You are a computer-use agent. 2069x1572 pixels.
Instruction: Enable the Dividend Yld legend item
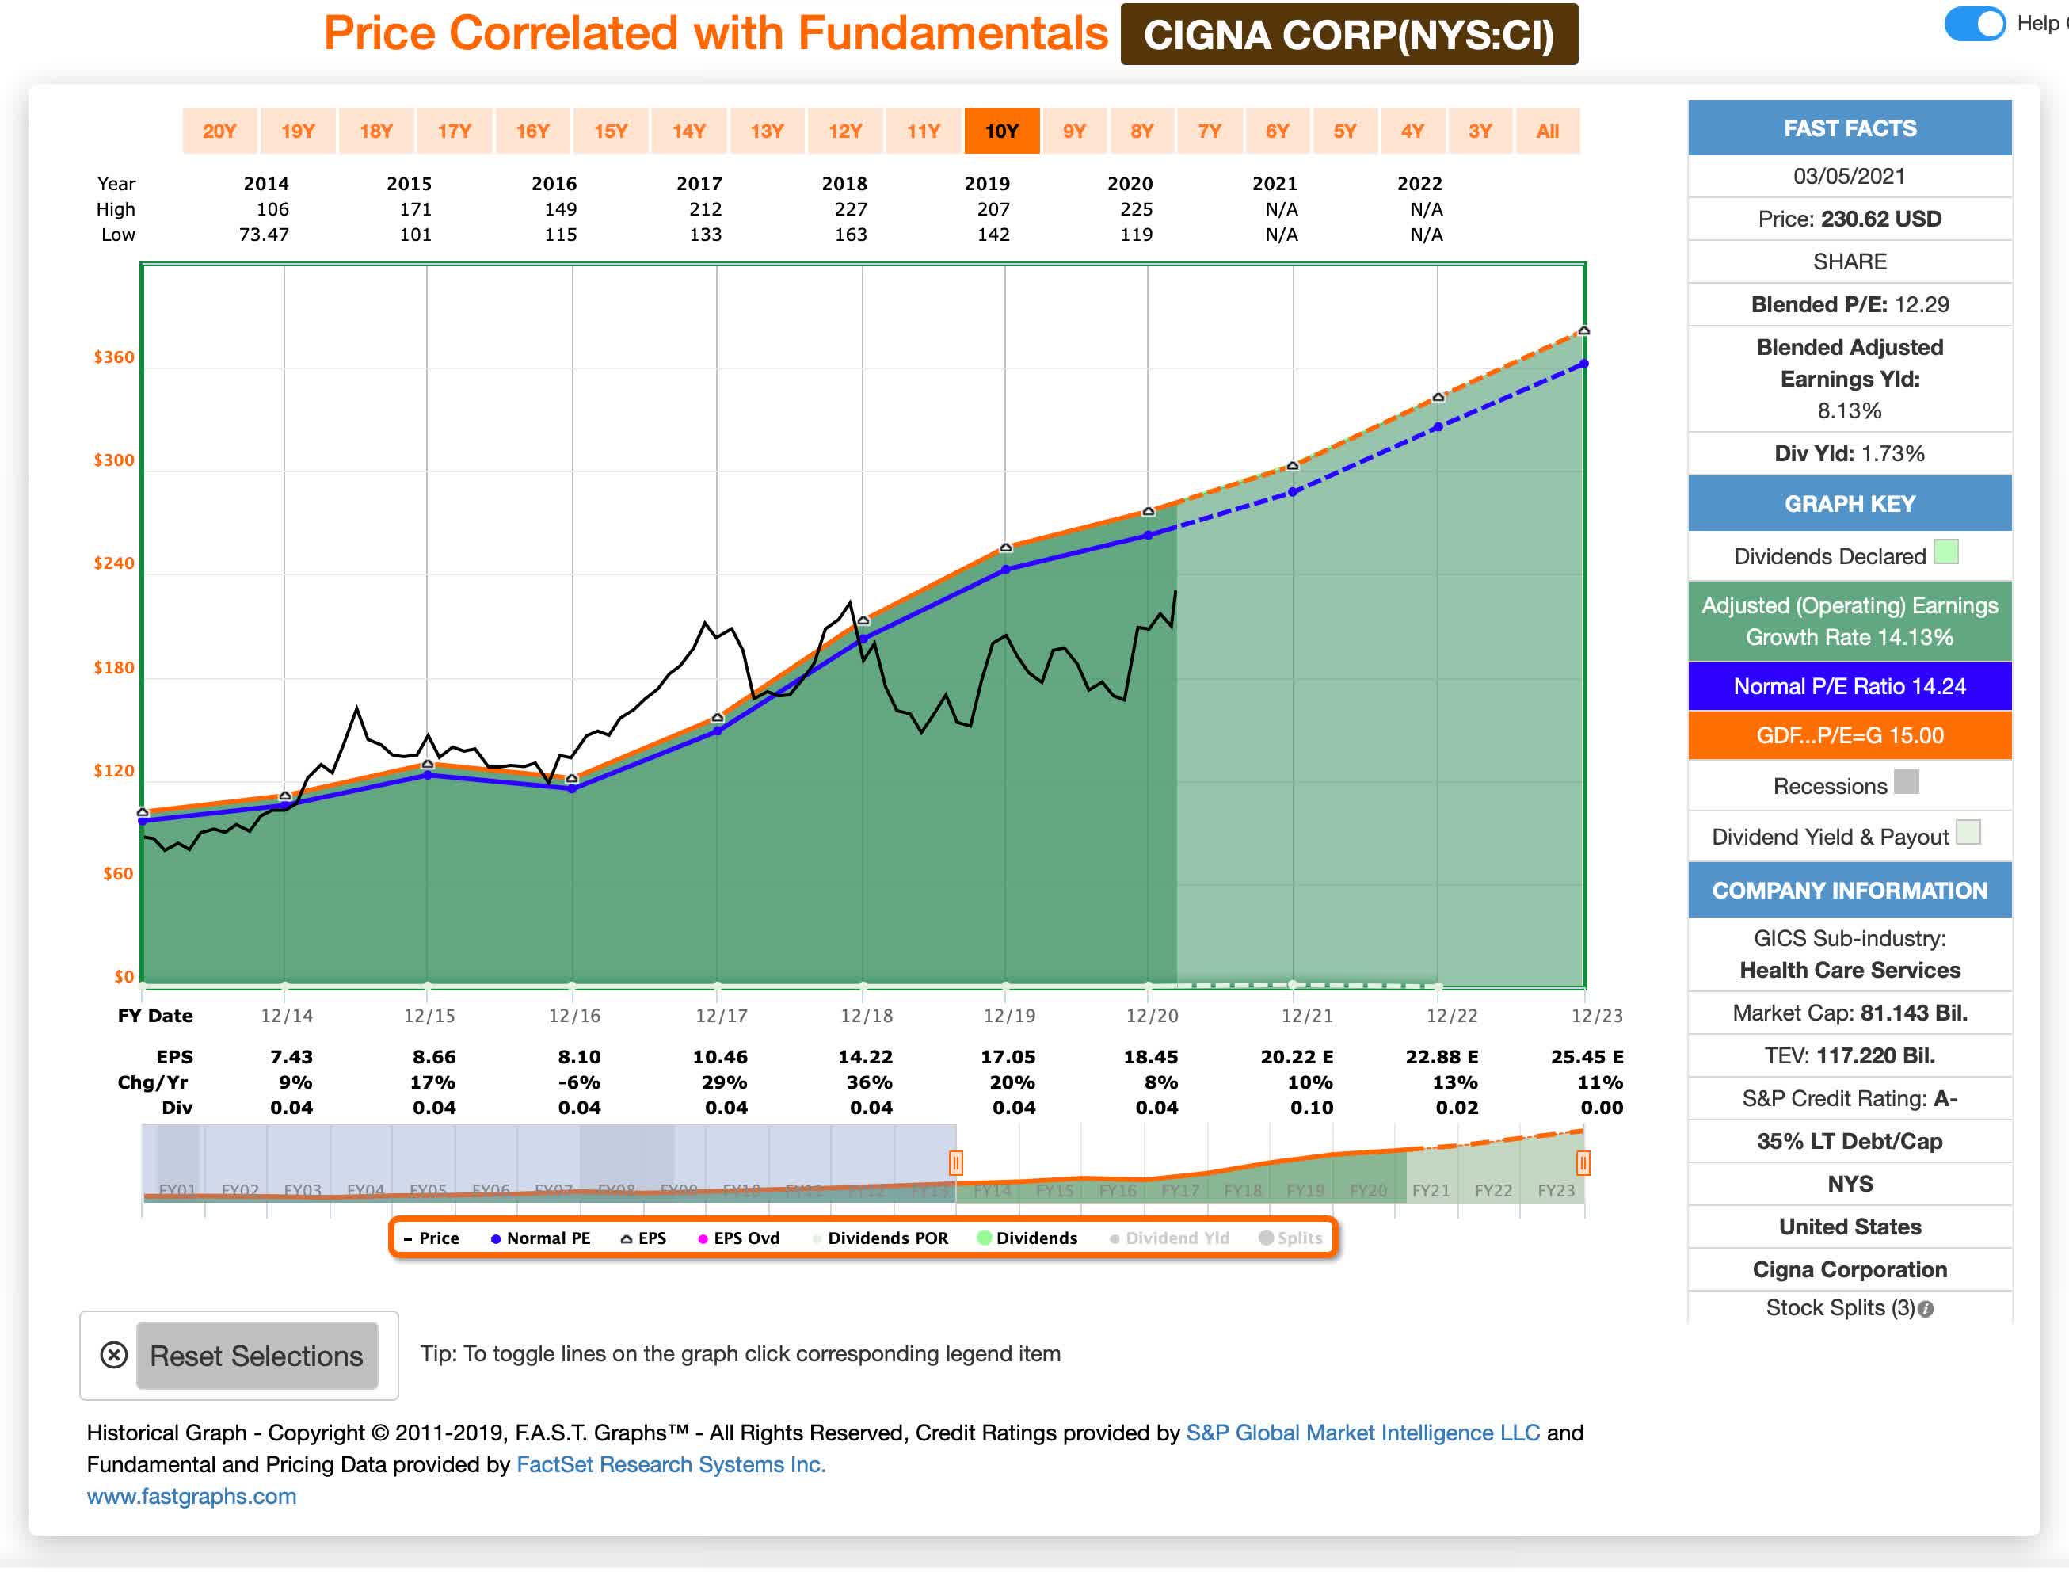pos(1169,1238)
